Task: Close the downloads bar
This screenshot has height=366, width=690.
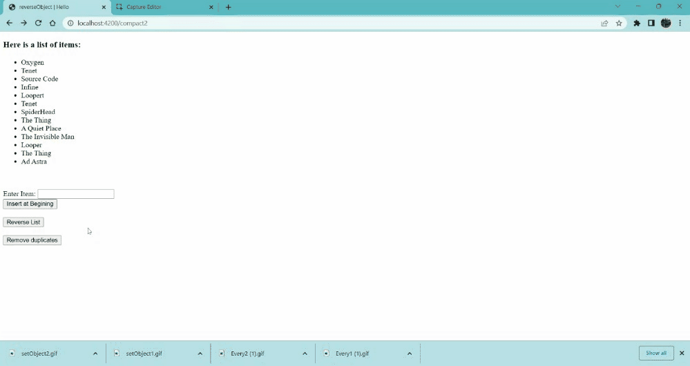Action: point(682,354)
